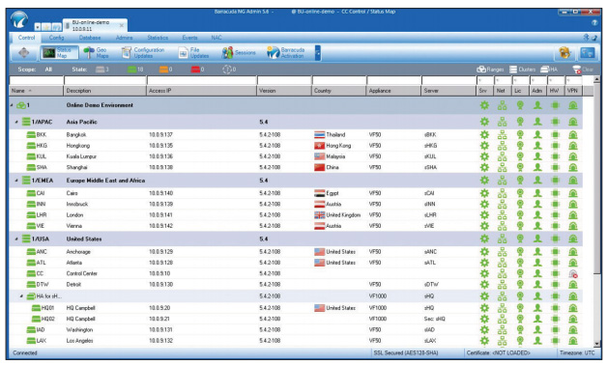Click the HKG box icon in Name column
Screen dimensions: 607x365
pyautogui.click(x=31, y=146)
